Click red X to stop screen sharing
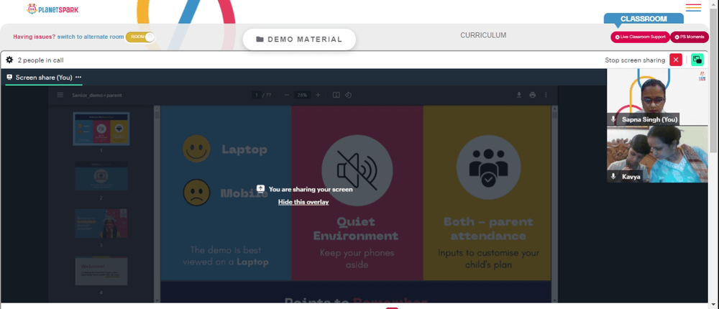The height and width of the screenshot is (309, 719). coord(675,60)
